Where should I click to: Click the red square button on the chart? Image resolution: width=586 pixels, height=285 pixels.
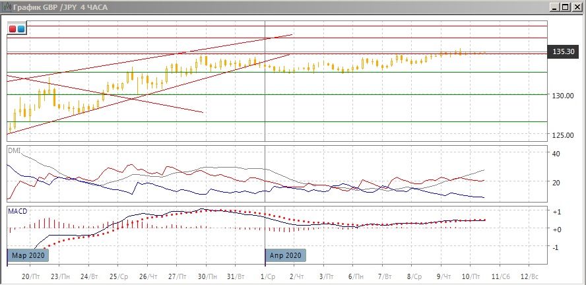(13, 29)
